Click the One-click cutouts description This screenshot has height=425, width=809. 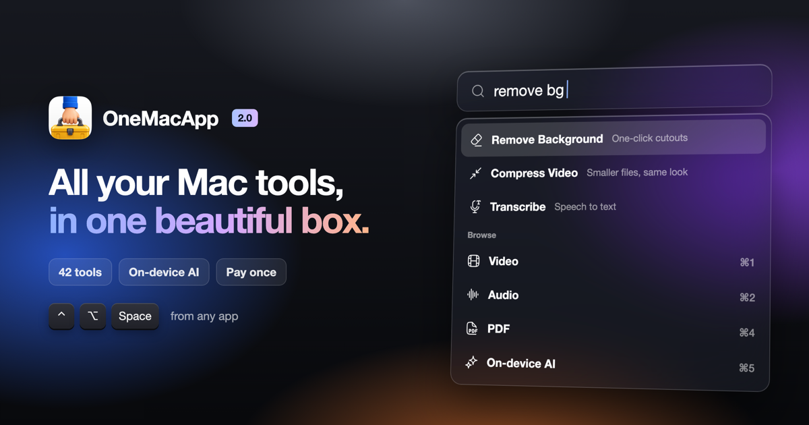[x=650, y=138]
